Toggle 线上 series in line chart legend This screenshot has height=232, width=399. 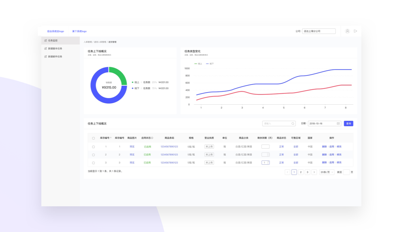pyautogui.click(x=198, y=64)
